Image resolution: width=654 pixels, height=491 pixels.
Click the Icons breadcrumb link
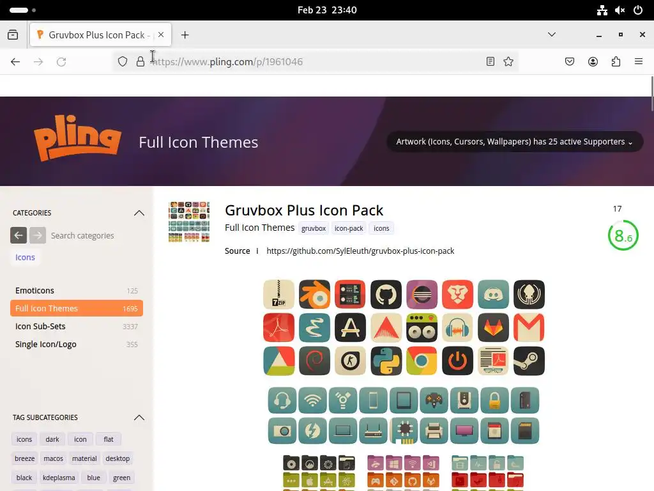pos(25,258)
